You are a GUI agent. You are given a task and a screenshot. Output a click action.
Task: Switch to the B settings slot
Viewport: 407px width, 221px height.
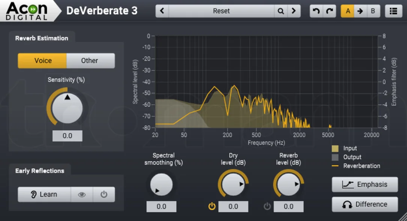coord(373,11)
